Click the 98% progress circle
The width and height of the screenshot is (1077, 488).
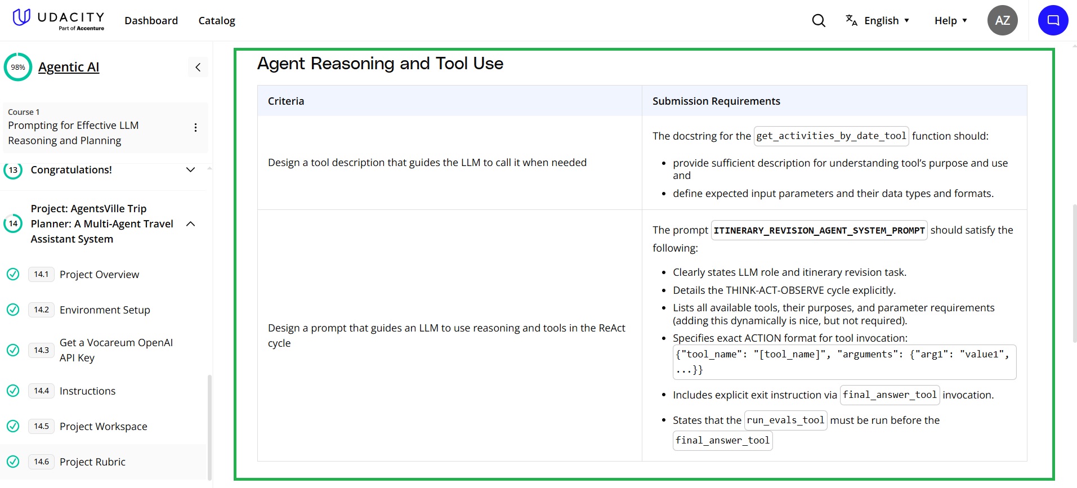click(18, 68)
